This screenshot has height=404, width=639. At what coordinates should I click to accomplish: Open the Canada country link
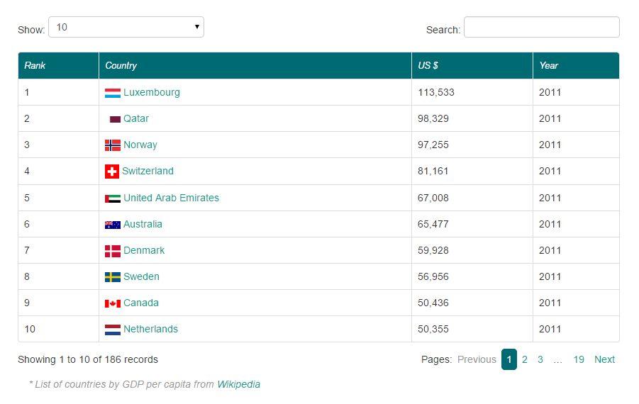click(140, 303)
